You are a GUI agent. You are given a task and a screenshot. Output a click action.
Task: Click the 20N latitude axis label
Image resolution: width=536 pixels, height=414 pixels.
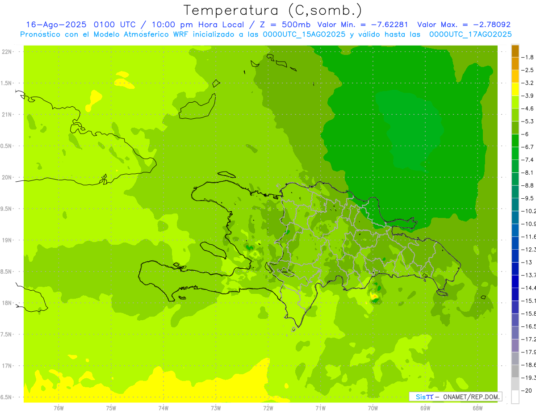point(8,177)
